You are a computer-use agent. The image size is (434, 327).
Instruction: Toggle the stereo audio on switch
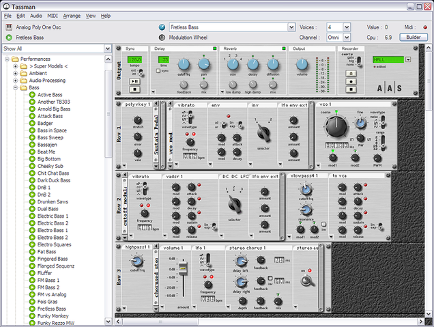point(306,281)
